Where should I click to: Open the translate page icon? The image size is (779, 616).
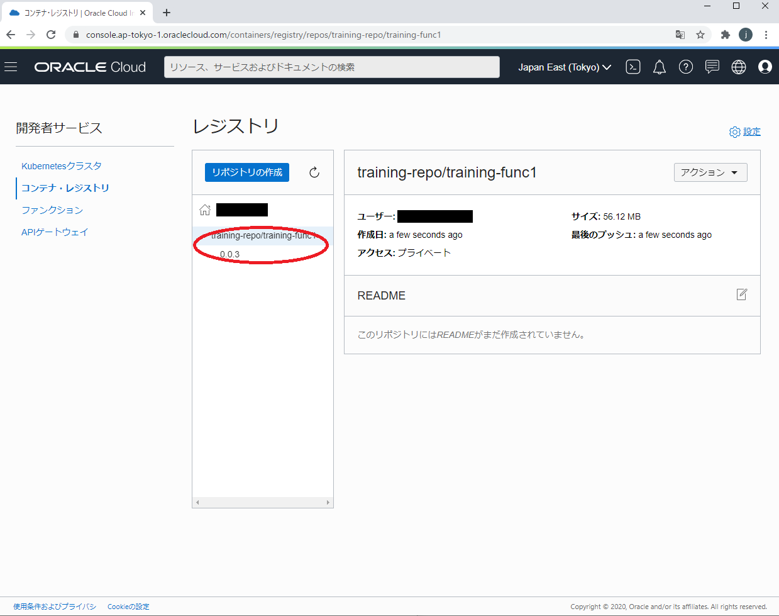(x=680, y=35)
